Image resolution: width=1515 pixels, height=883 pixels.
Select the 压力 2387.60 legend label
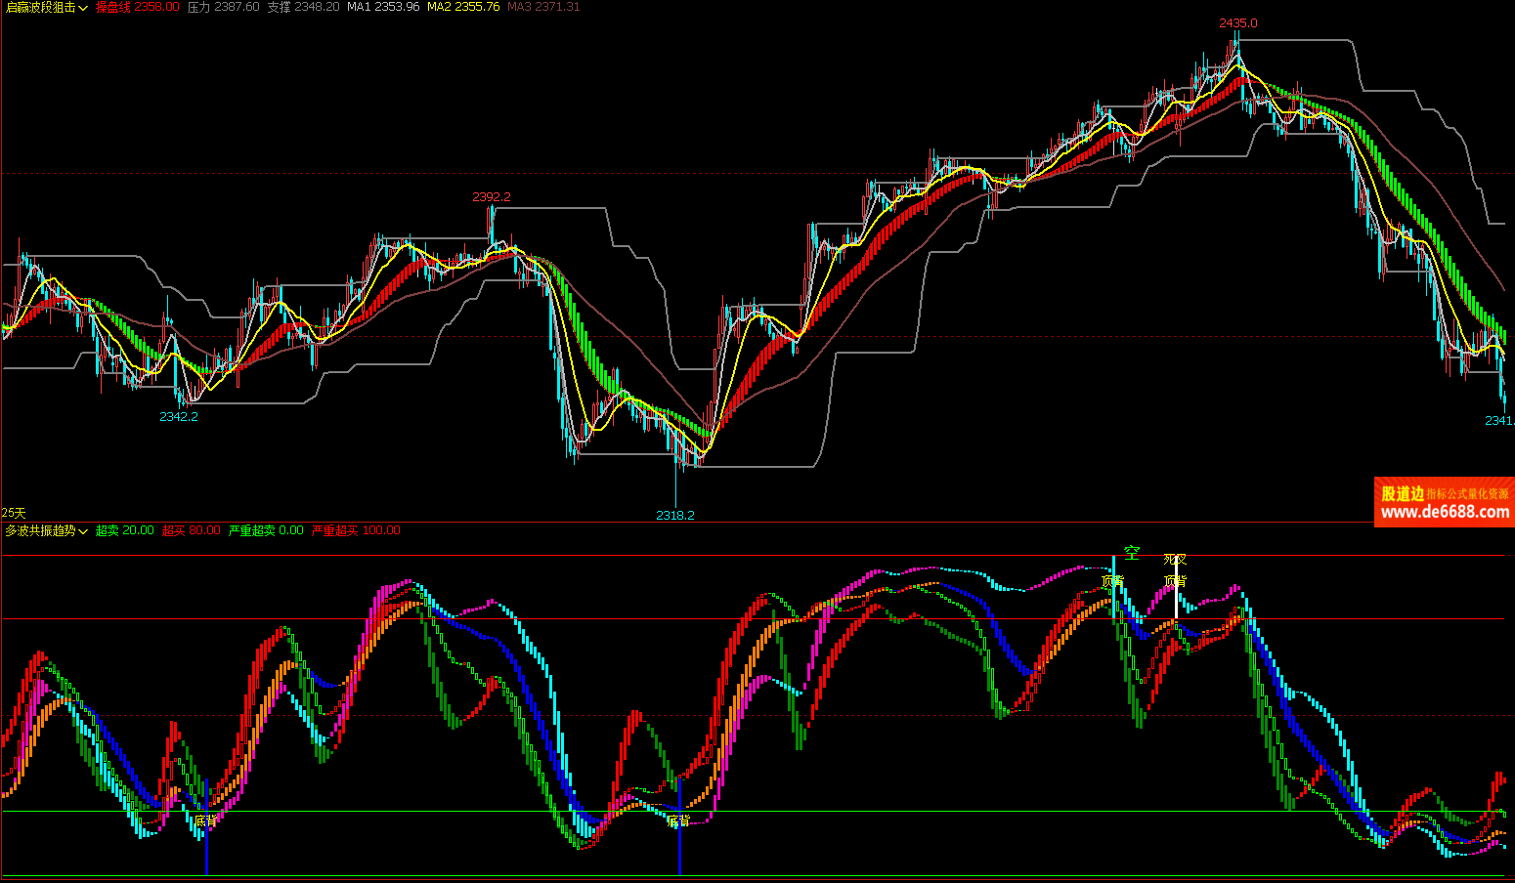click(x=223, y=7)
